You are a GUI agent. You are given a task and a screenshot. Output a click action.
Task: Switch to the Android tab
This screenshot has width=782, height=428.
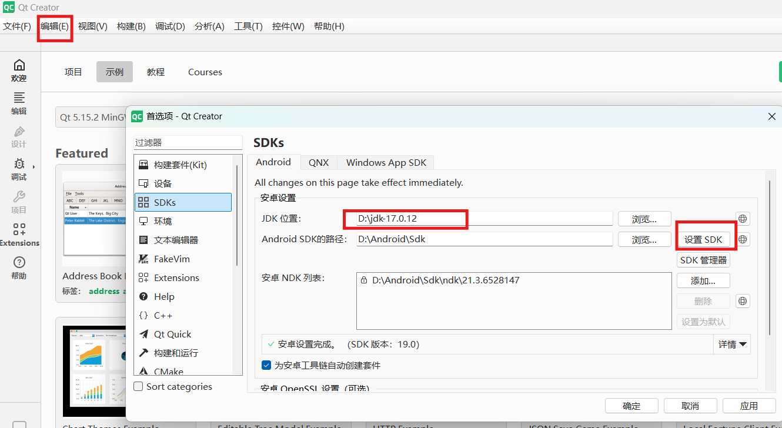(273, 162)
